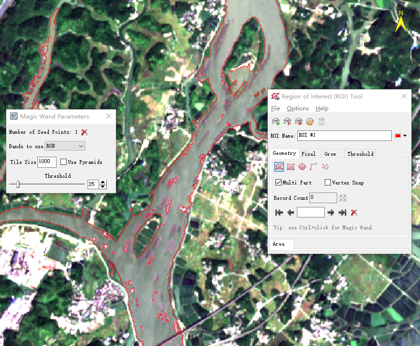Go to the next record arrow

(x=331, y=213)
